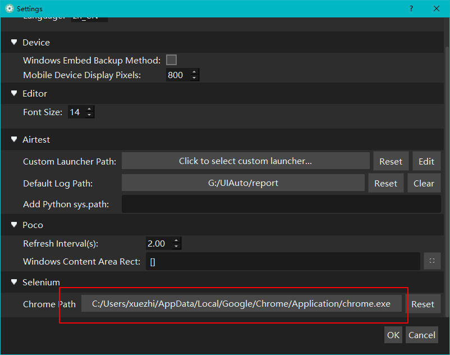The image size is (450, 355).
Task: Click to select custom launcher path
Action: (x=245, y=161)
